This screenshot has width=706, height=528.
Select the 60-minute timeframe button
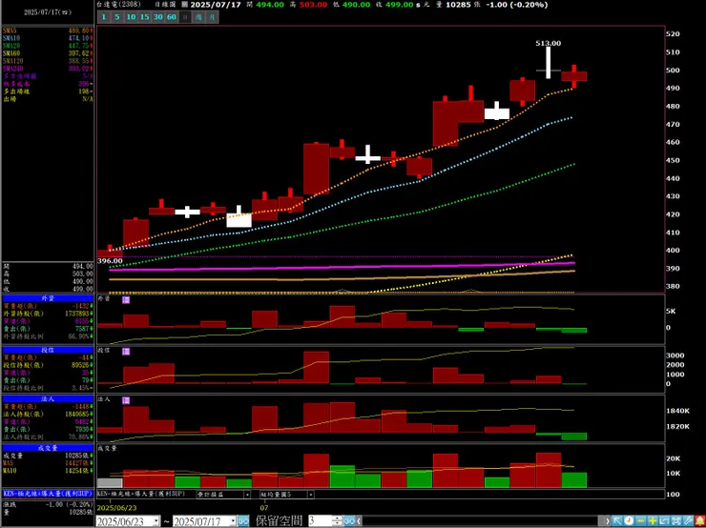pyautogui.click(x=171, y=17)
